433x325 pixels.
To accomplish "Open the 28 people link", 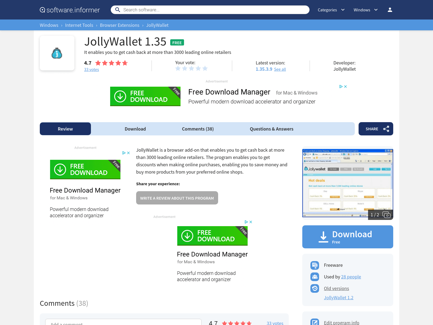I will point(351,277).
